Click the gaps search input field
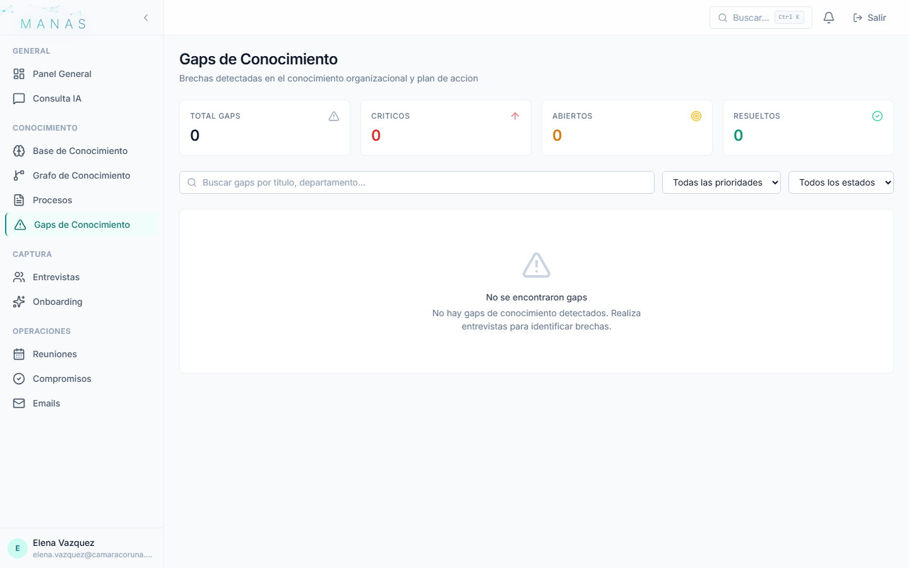Screen dimensions: 909x568 [x=417, y=182]
